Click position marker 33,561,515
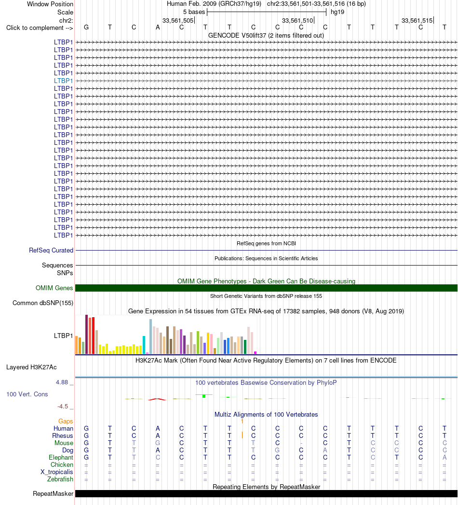Image resolution: width=458 pixels, height=505 pixels. pyautogui.click(x=417, y=21)
